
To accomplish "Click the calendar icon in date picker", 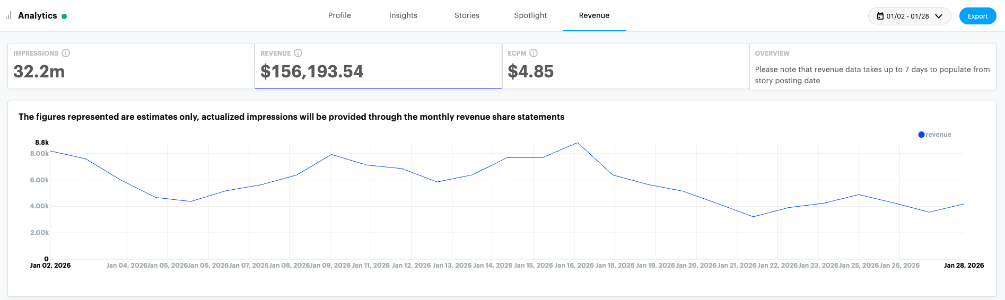I will tap(880, 16).
